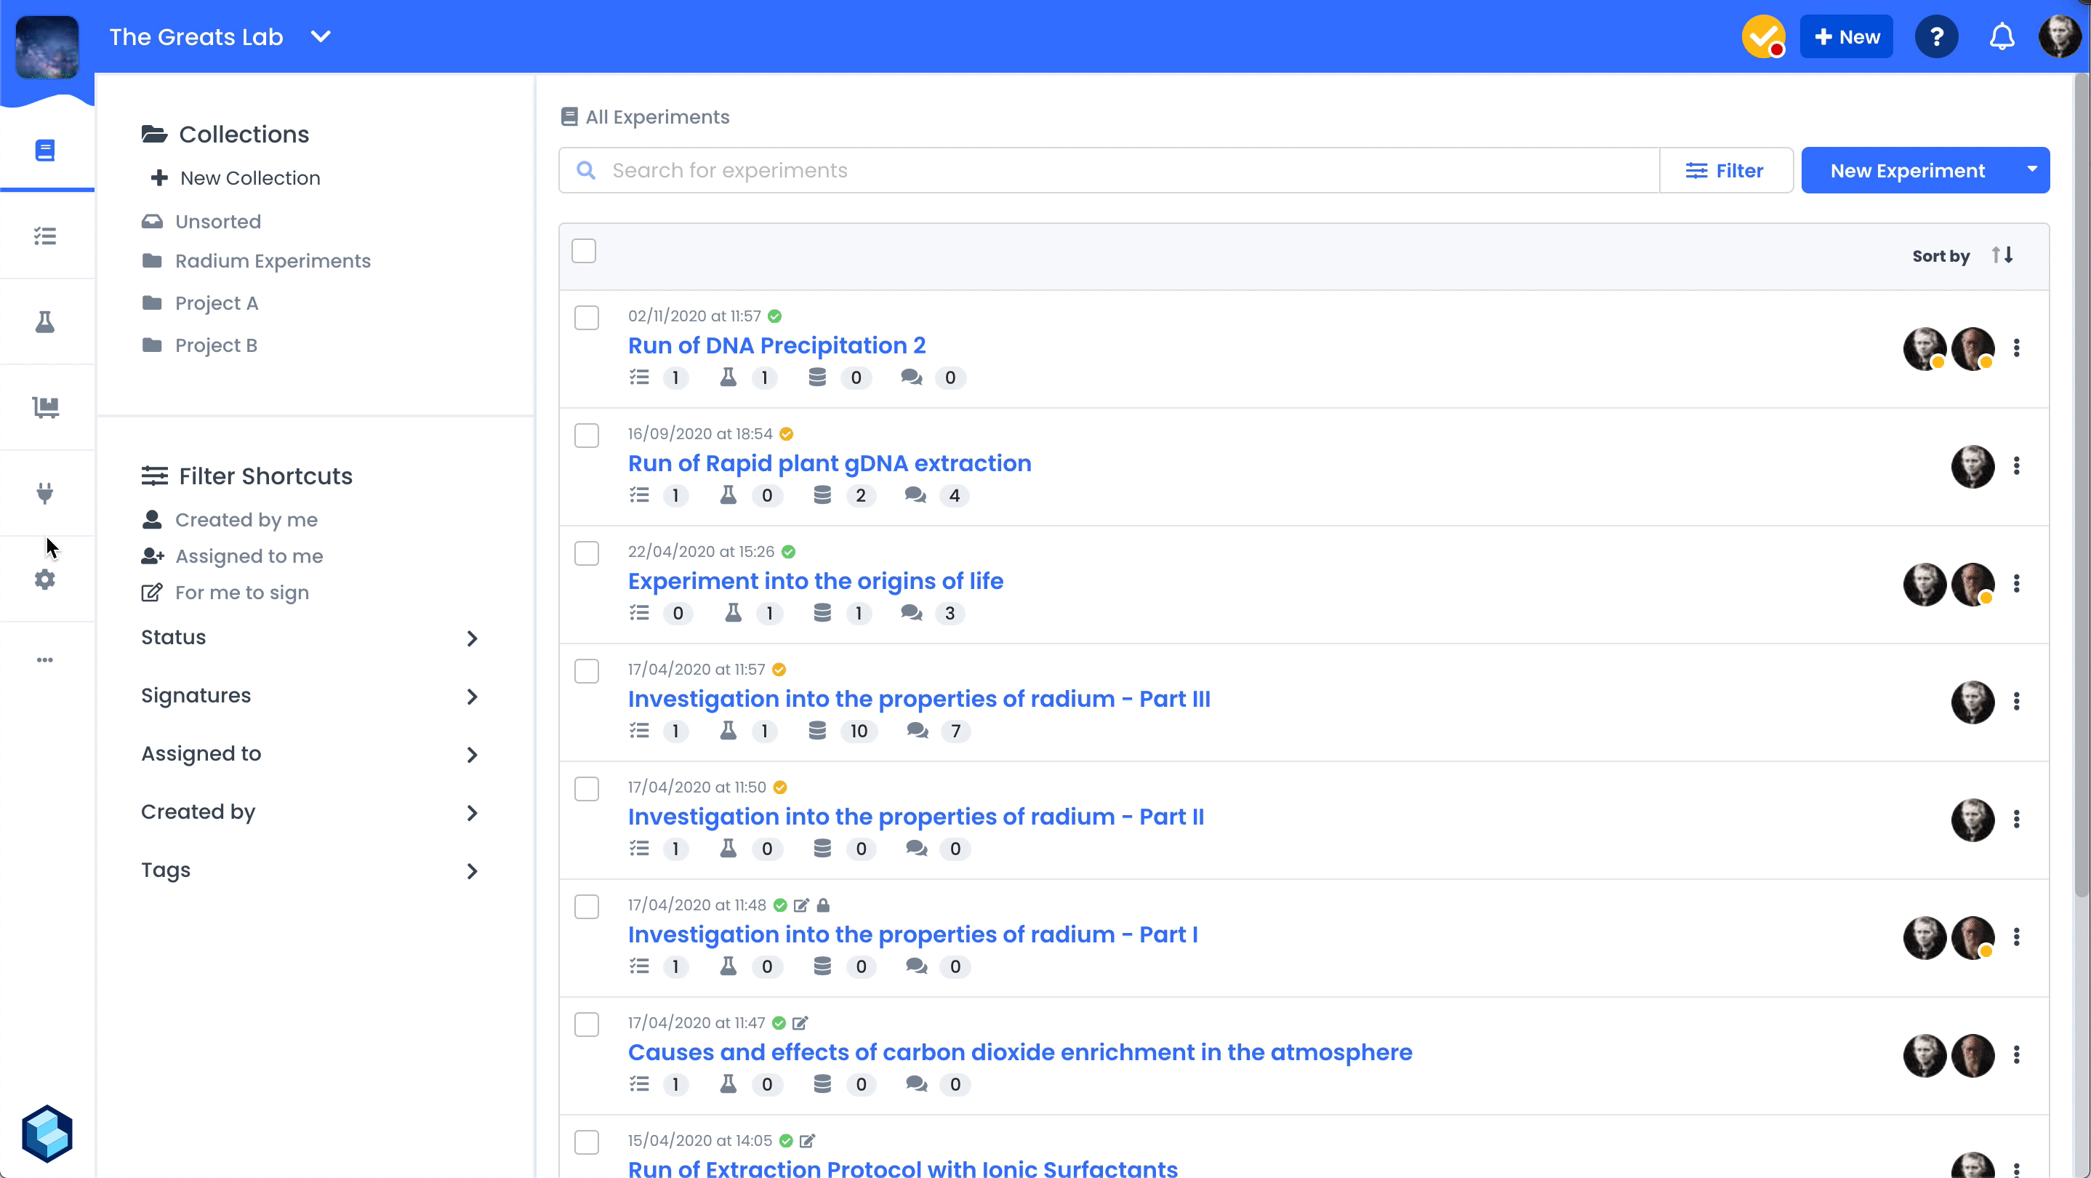Open the New Experiment dropdown arrow

tap(2031, 170)
